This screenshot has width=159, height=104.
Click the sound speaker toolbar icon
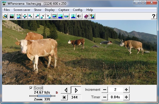tap(79, 16)
